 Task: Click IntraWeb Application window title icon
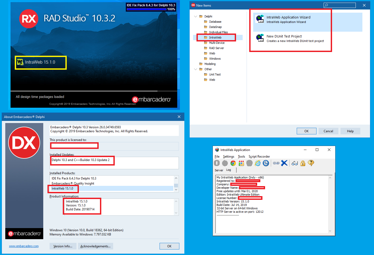pos(217,150)
